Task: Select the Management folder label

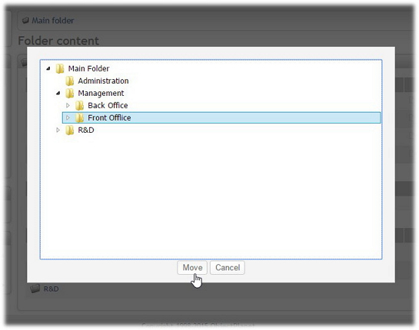Action: click(101, 94)
